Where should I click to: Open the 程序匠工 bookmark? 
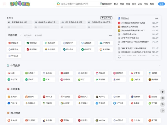pyautogui.click(x=87, y=49)
